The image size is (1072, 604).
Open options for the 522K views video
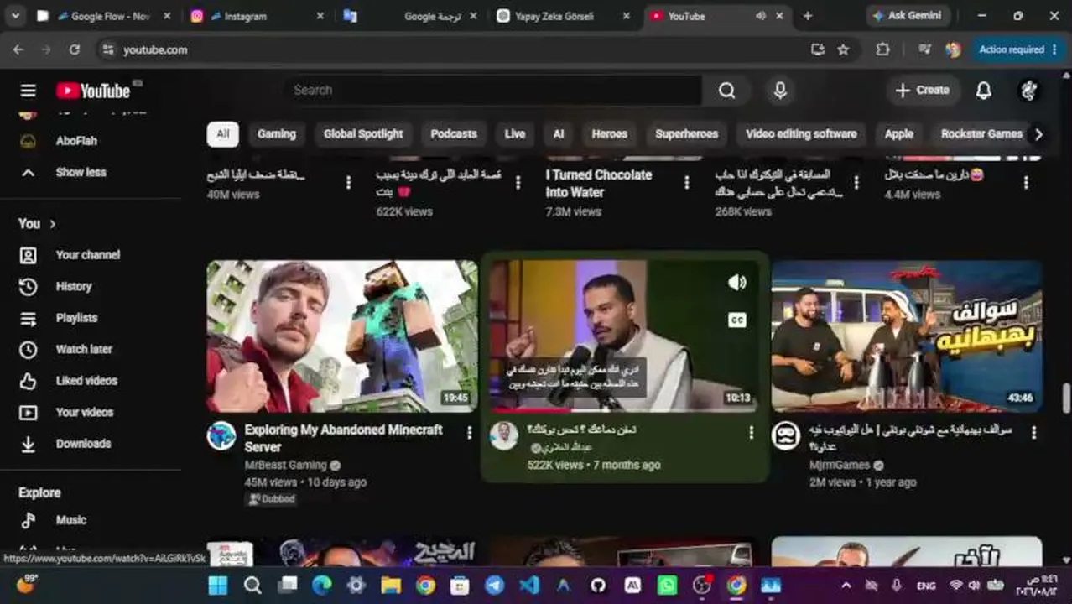click(x=751, y=433)
